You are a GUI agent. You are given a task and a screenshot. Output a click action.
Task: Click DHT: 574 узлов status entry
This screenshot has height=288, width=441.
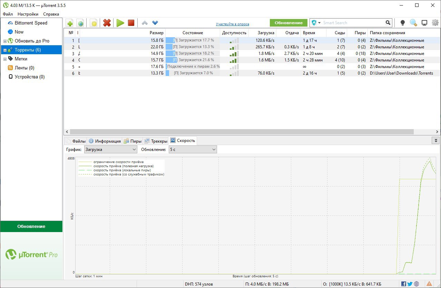pos(199,284)
